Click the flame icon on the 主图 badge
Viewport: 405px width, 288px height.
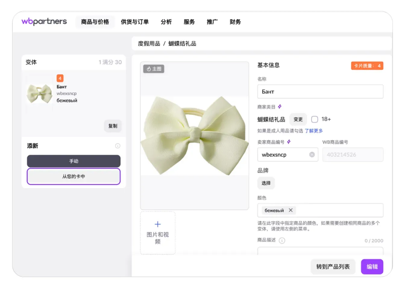pyautogui.click(x=148, y=69)
